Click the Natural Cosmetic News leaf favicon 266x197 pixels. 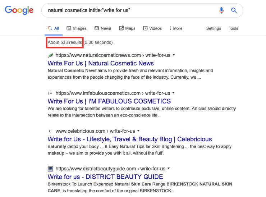(x=50, y=55)
